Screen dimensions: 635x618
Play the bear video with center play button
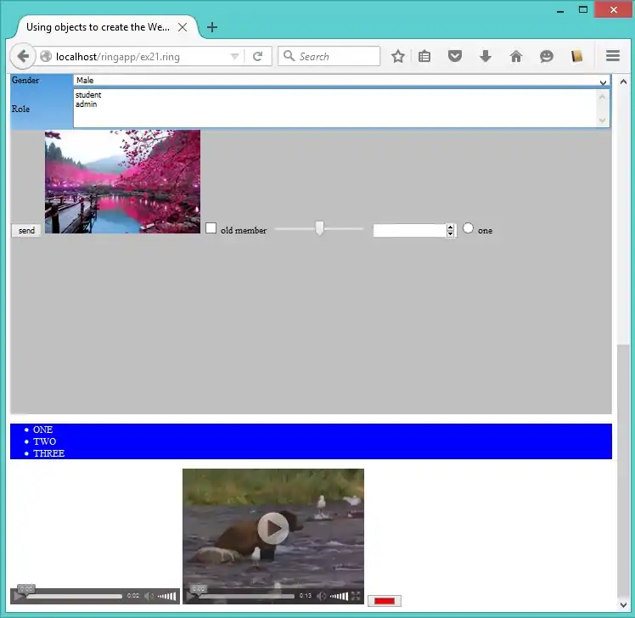(x=273, y=527)
